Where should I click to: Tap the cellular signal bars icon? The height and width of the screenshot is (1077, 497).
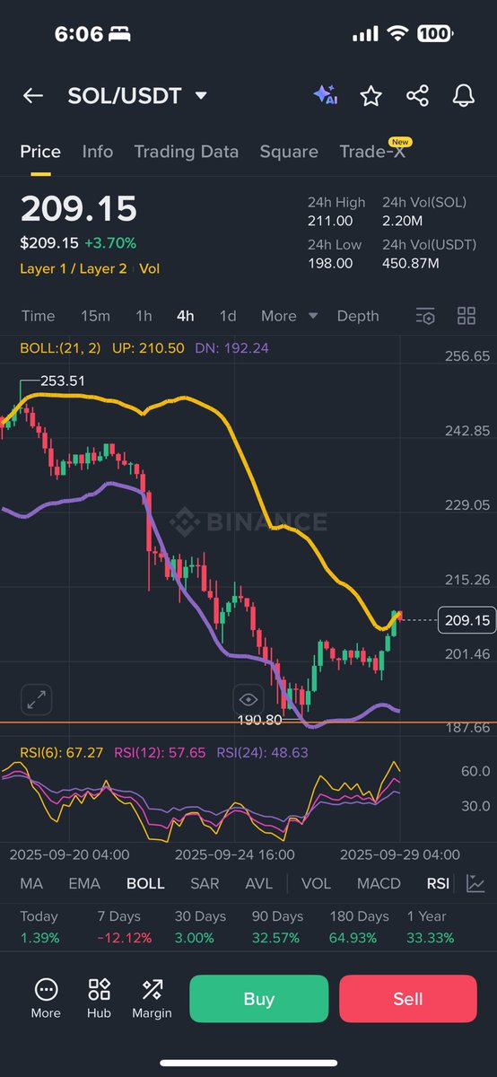[365, 33]
